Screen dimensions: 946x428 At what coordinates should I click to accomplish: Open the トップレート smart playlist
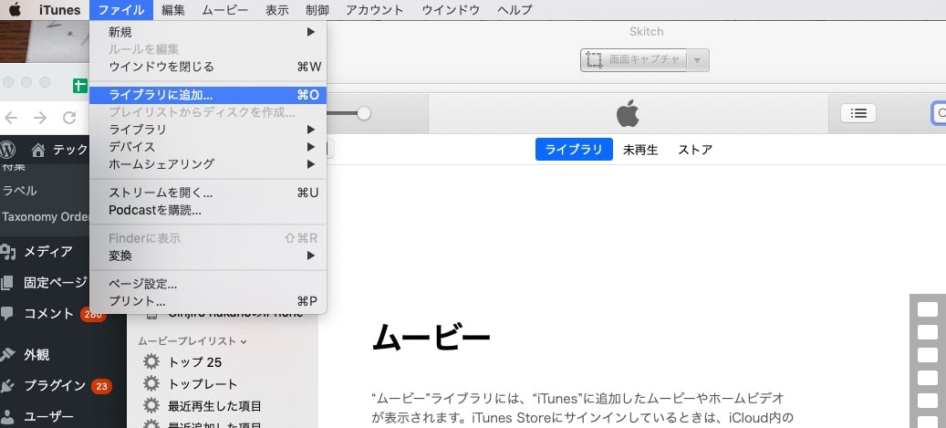pyautogui.click(x=203, y=384)
